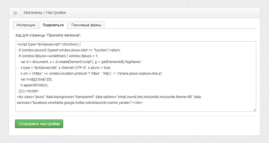Click the line with typeof window.pluso.start
This screenshot has height=143, width=269.
(70, 50)
